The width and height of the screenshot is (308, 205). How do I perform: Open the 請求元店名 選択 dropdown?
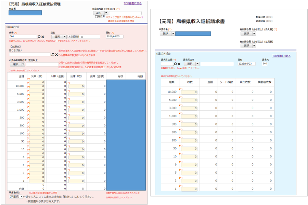[192, 64]
